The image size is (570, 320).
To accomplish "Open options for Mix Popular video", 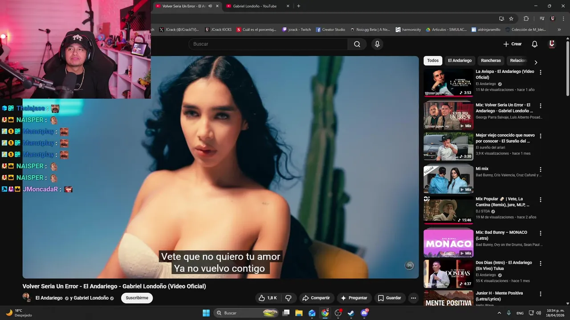I will click(x=541, y=200).
